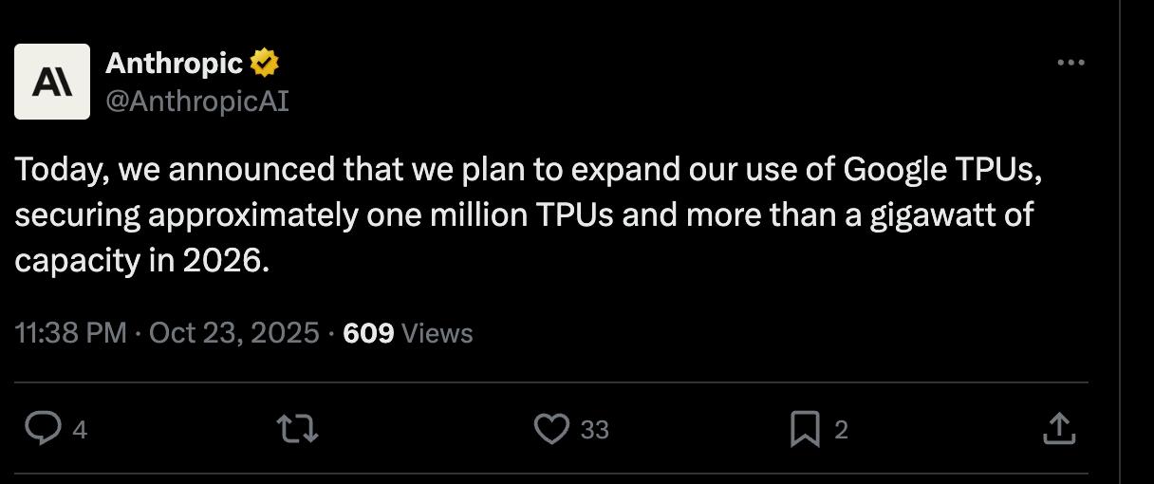Screen dimensions: 1154x484
Task: Click the gold verified badge
Action: [x=265, y=64]
